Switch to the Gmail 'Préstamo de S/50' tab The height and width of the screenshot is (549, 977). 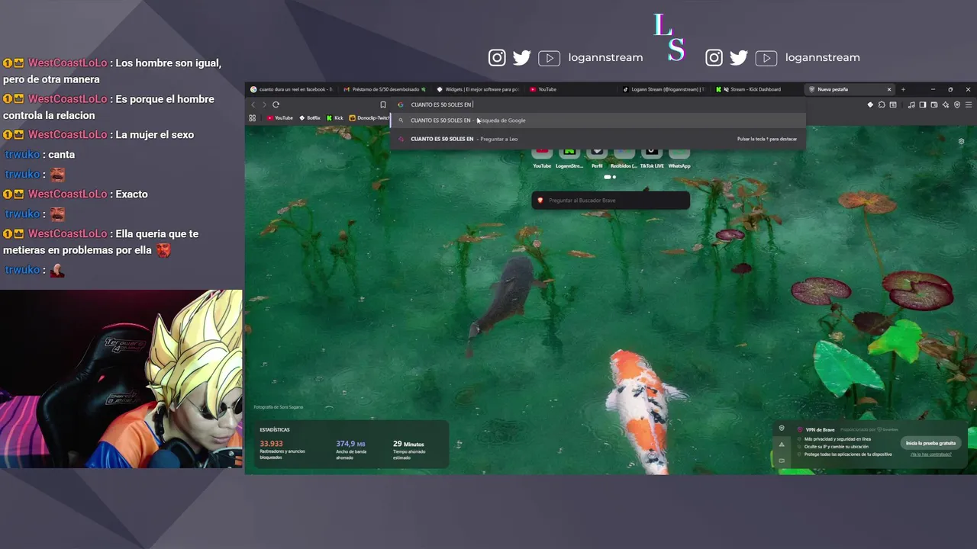[385, 89]
